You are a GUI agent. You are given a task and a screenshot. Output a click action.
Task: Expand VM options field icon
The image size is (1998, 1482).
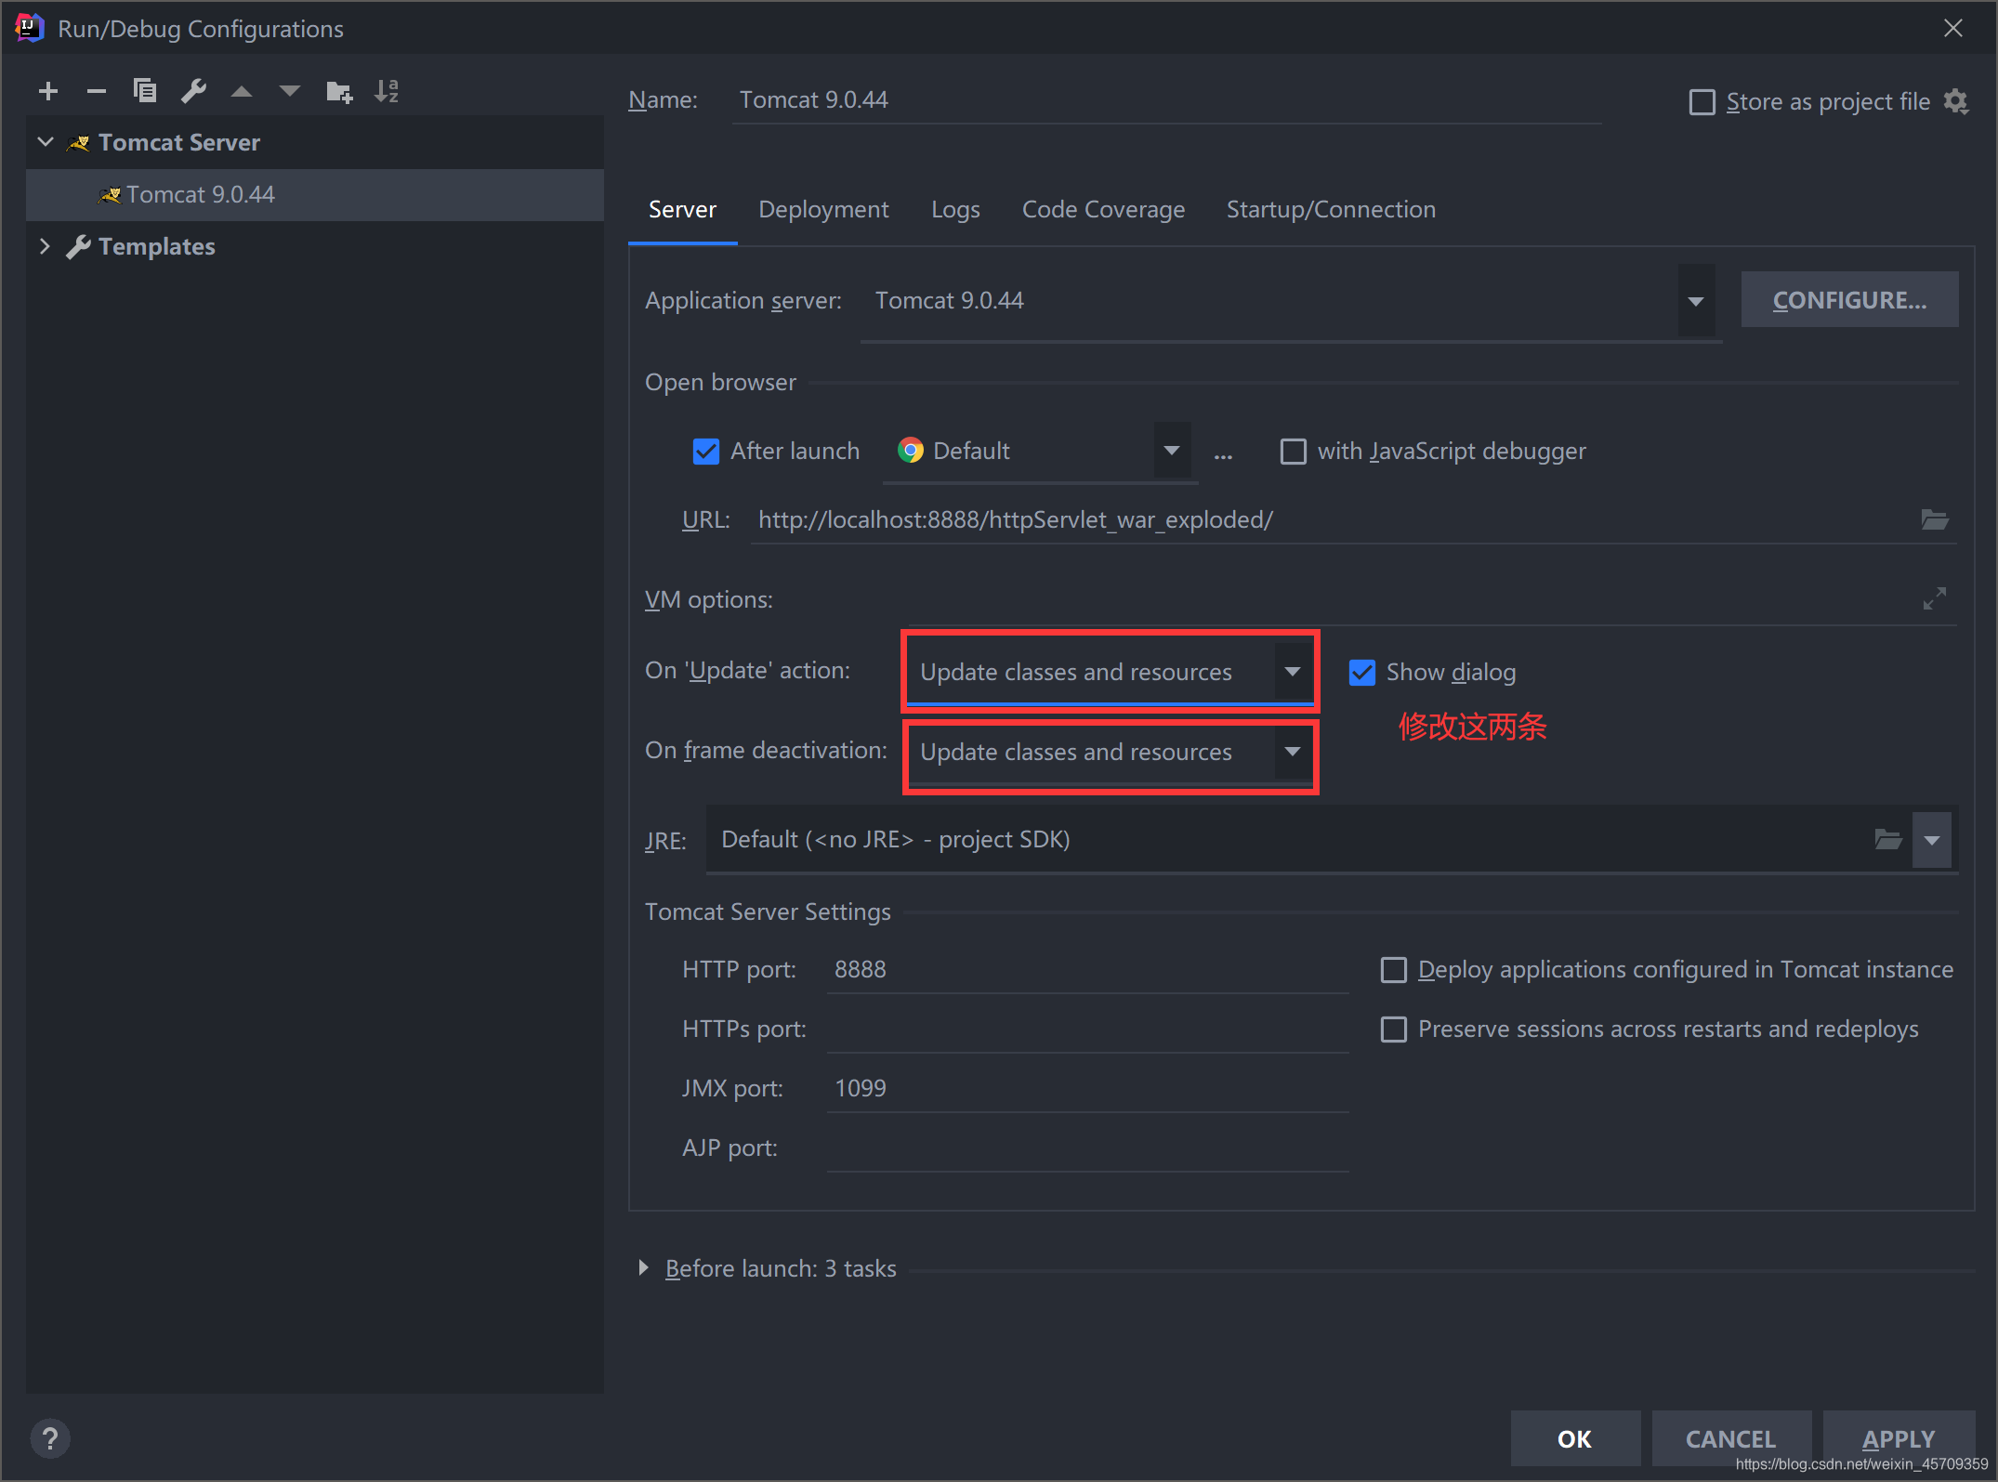point(1935,598)
